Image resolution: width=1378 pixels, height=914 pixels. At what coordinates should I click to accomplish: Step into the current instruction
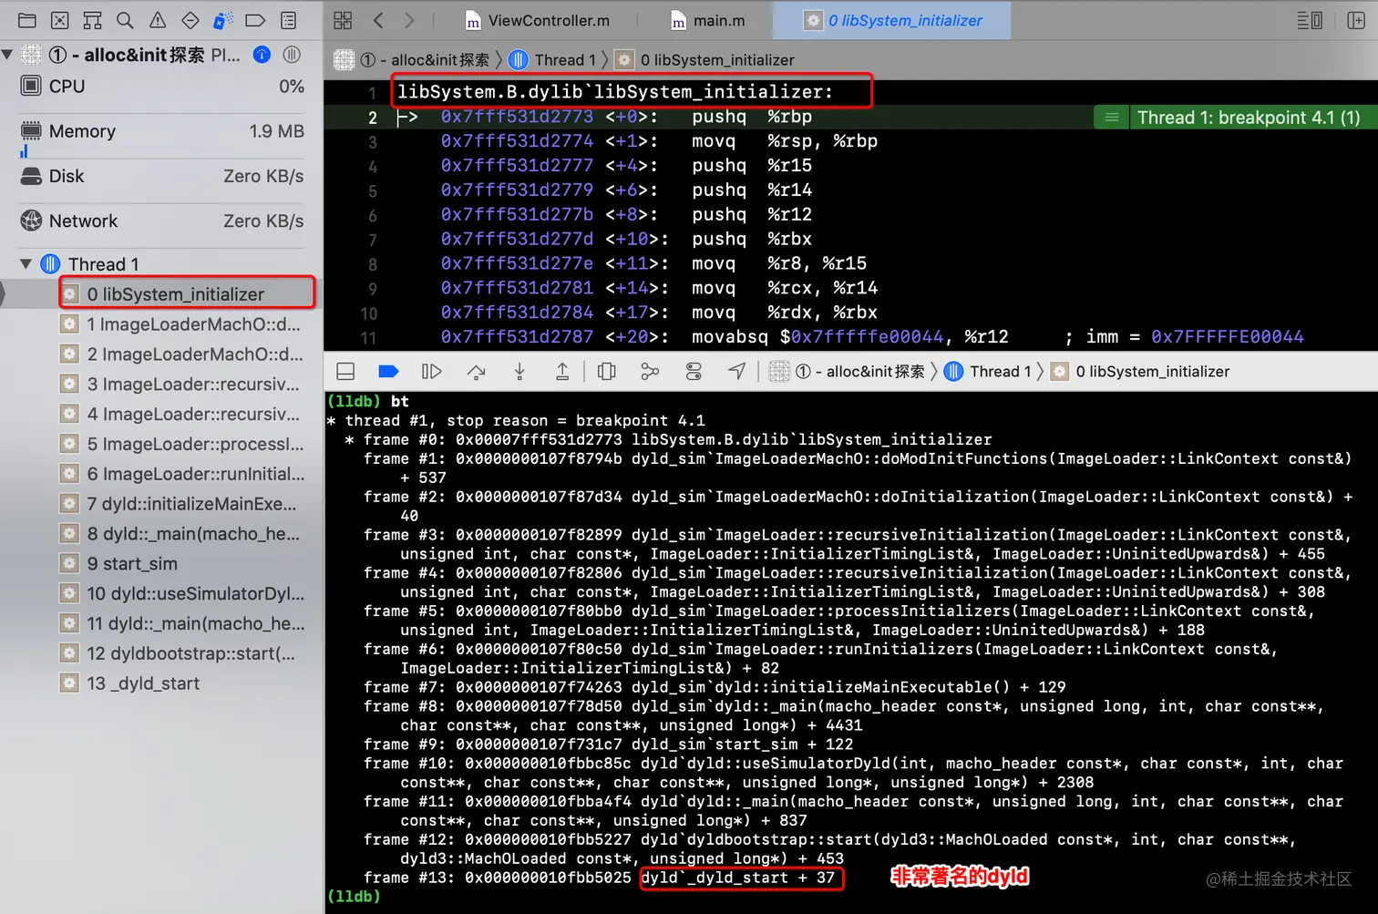coord(519,371)
